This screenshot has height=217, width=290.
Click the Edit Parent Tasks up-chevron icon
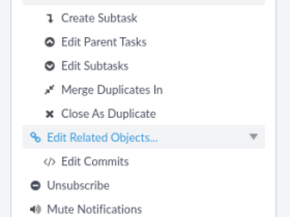coord(50,42)
